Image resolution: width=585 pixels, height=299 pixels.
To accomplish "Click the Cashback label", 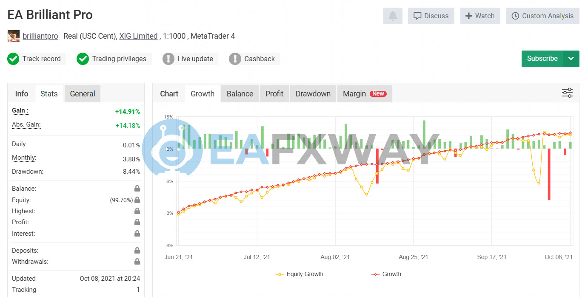I will [x=260, y=59].
